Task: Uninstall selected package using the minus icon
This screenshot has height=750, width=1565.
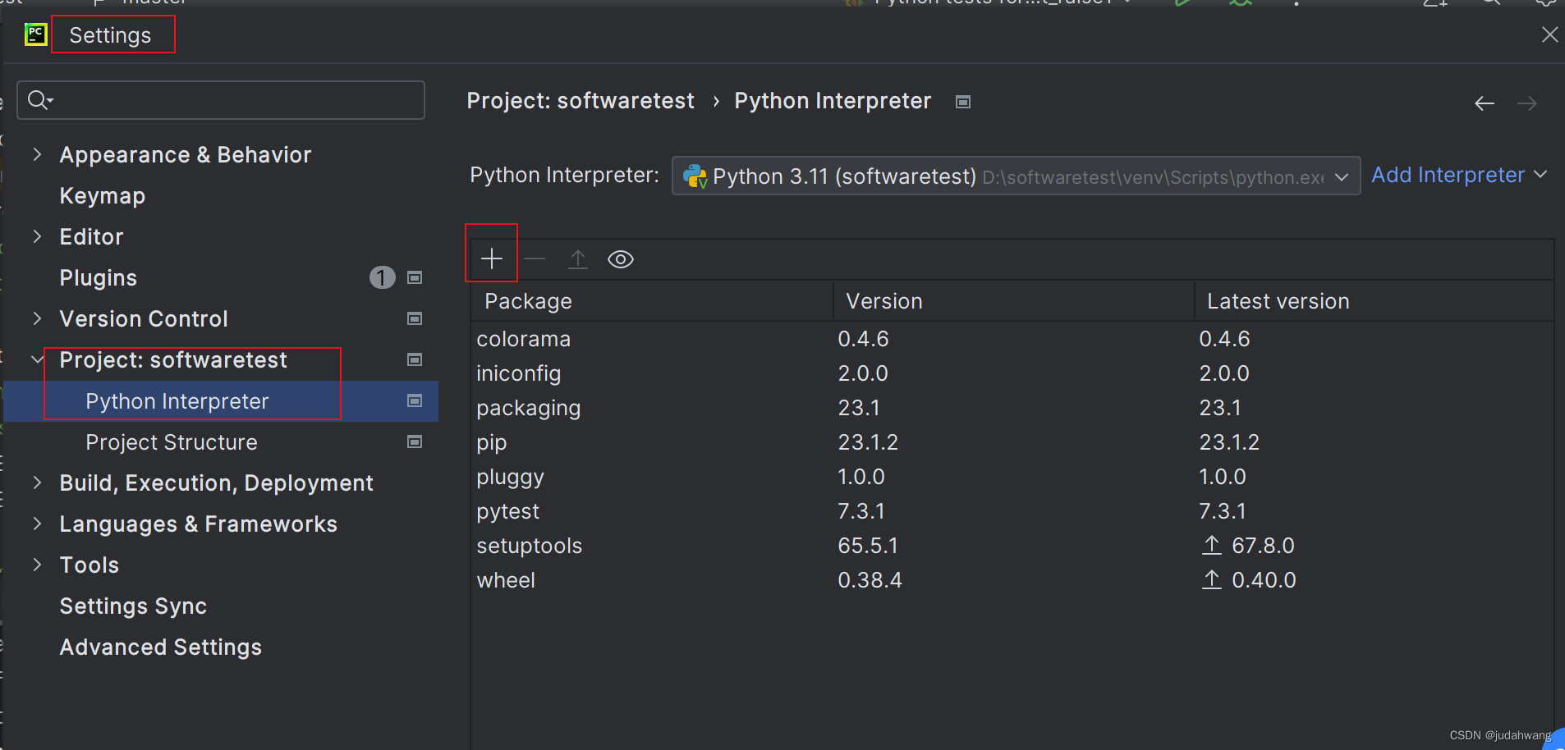Action: (x=535, y=258)
